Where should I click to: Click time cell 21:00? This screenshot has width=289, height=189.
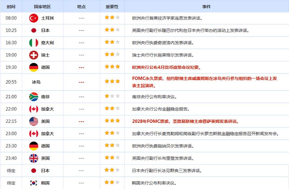point(11,97)
